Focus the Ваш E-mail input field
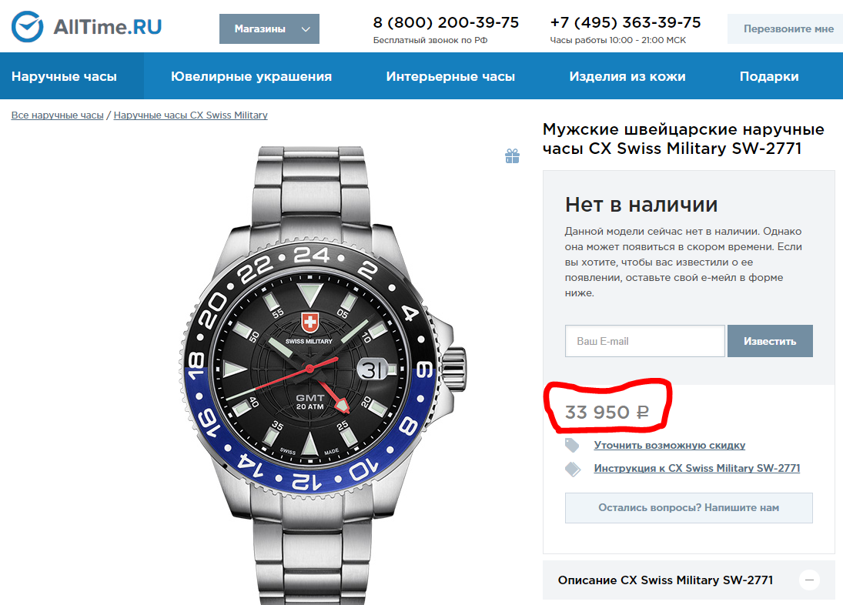This screenshot has width=843, height=605. pyautogui.click(x=644, y=341)
